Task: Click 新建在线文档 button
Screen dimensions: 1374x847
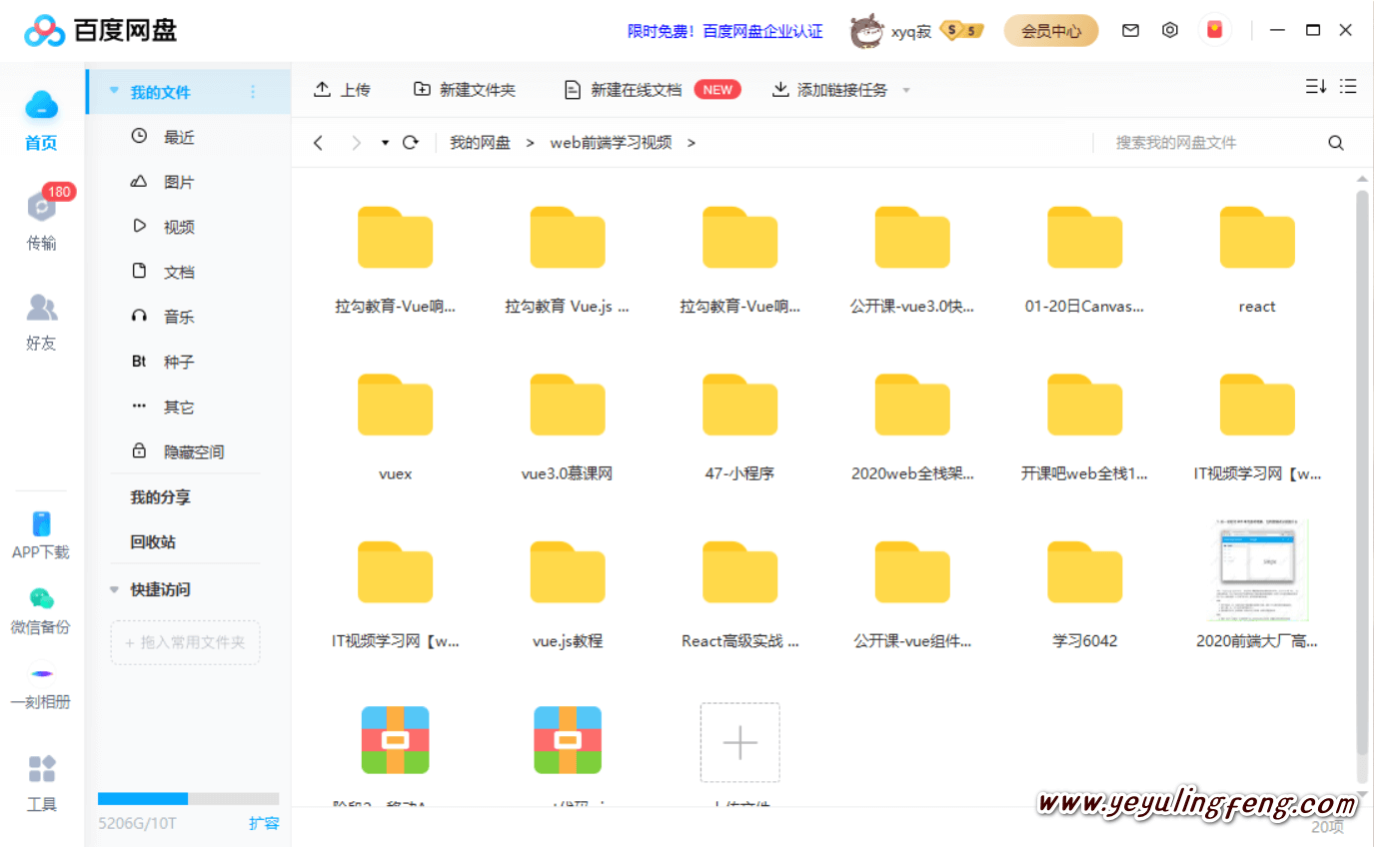Action: (651, 90)
